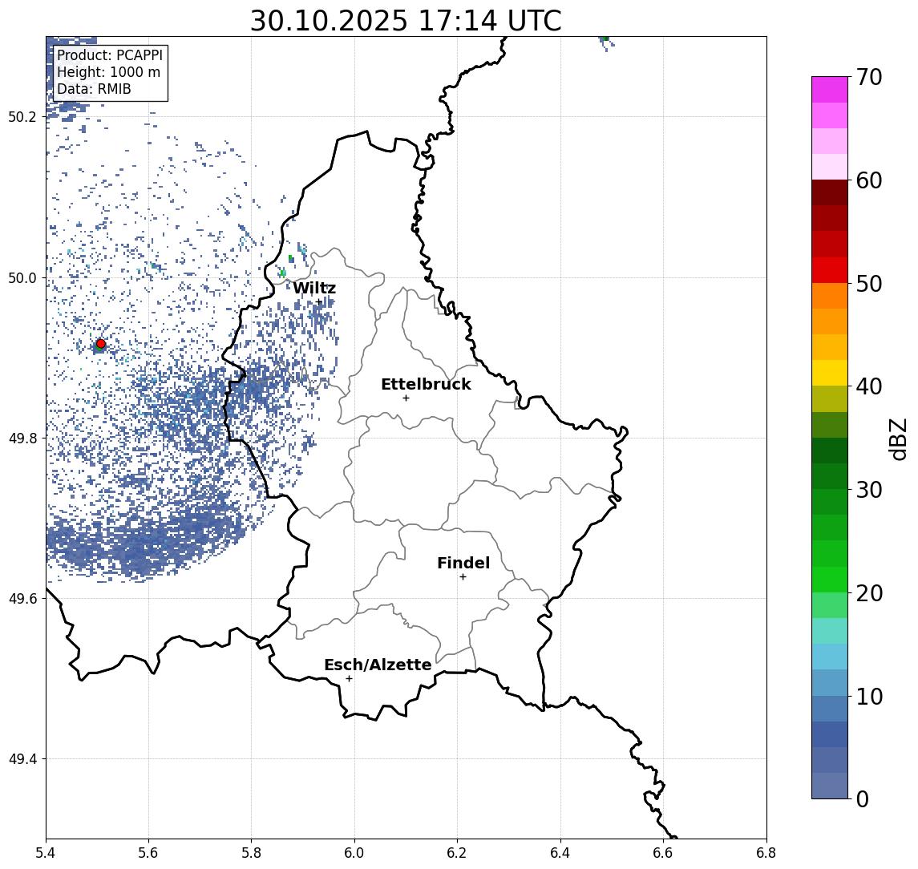
Task: Select the Wiltz station label
Action: [314, 288]
